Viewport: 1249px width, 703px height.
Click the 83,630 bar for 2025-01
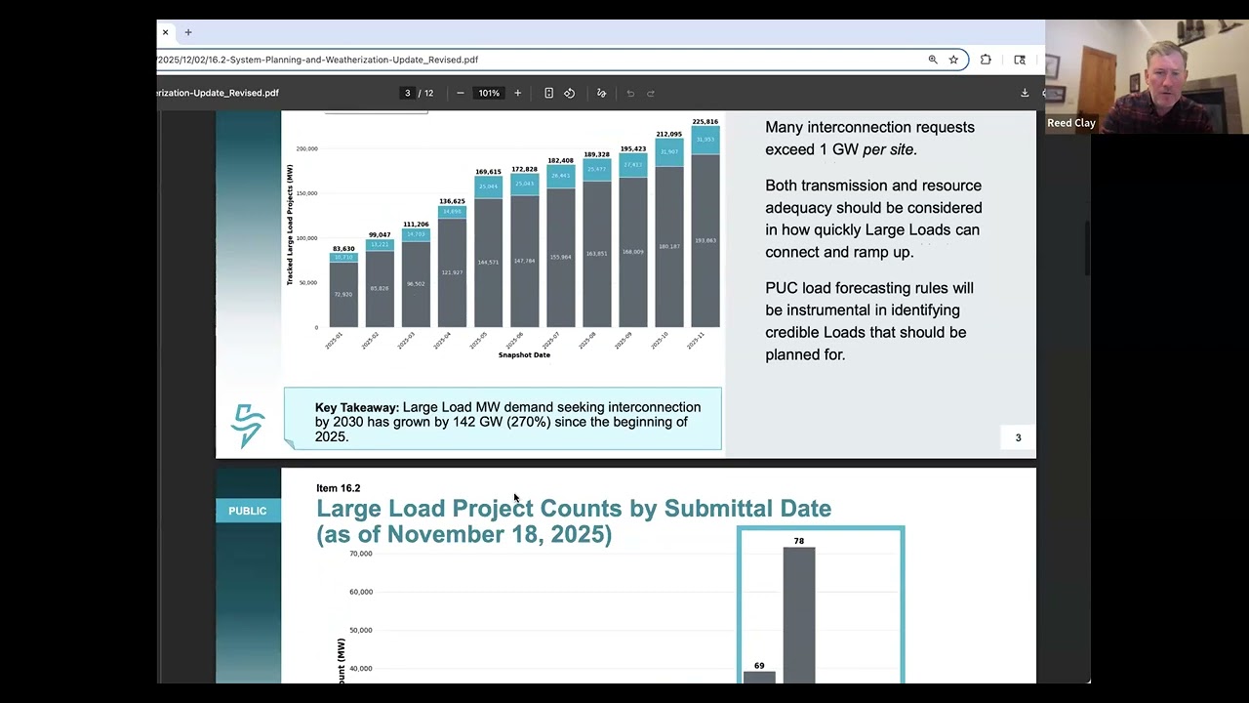point(343,290)
